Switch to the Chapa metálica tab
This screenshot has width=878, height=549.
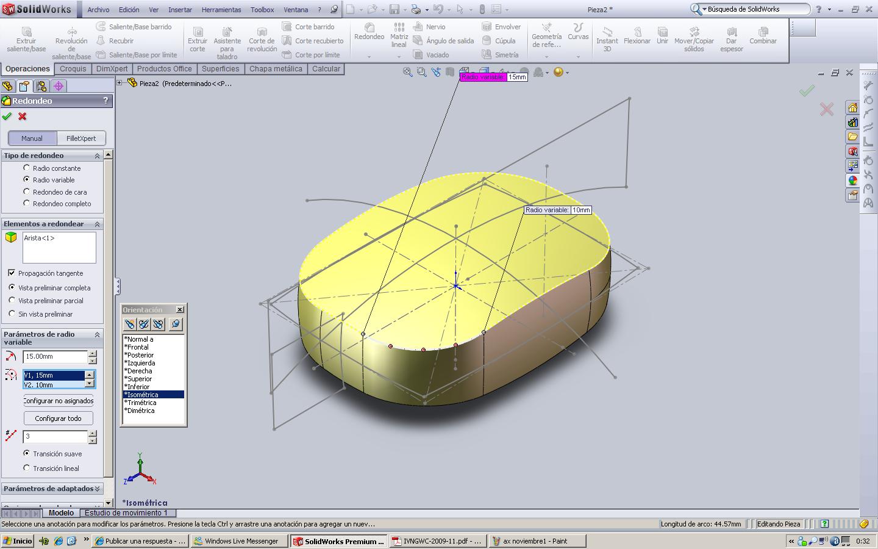pos(276,69)
